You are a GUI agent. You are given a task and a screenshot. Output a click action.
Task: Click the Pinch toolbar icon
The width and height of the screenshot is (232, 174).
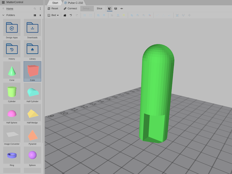pyautogui.click(x=177, y=15)
